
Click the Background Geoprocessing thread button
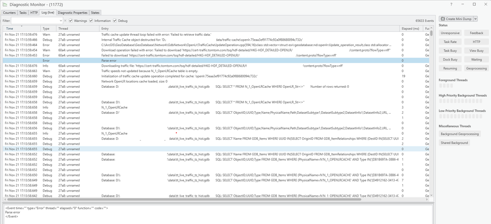(461, 134)
